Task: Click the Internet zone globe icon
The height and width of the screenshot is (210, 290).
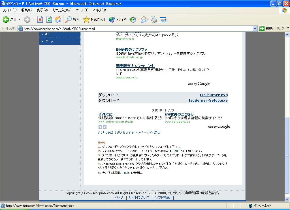Action: [x=250, y=206]
